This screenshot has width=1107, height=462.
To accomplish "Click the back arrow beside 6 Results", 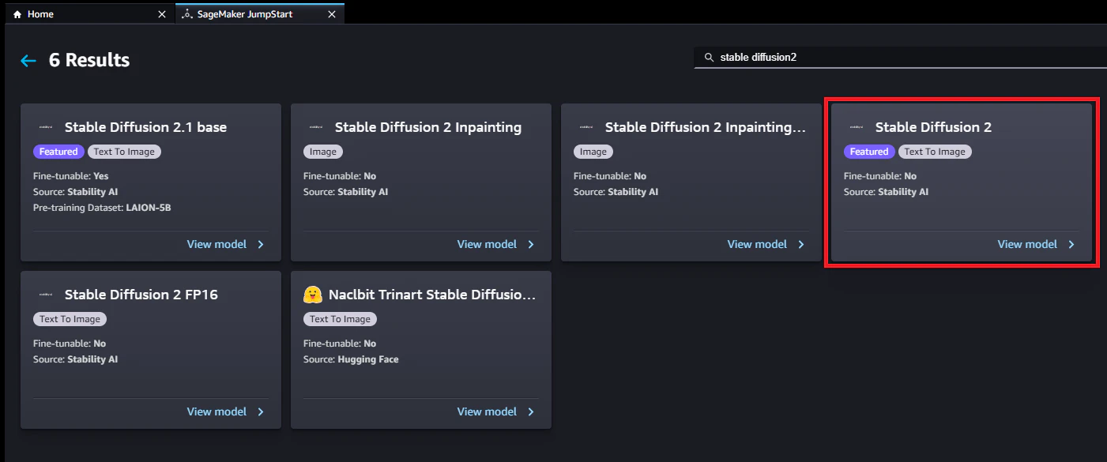I will [28, 61].
